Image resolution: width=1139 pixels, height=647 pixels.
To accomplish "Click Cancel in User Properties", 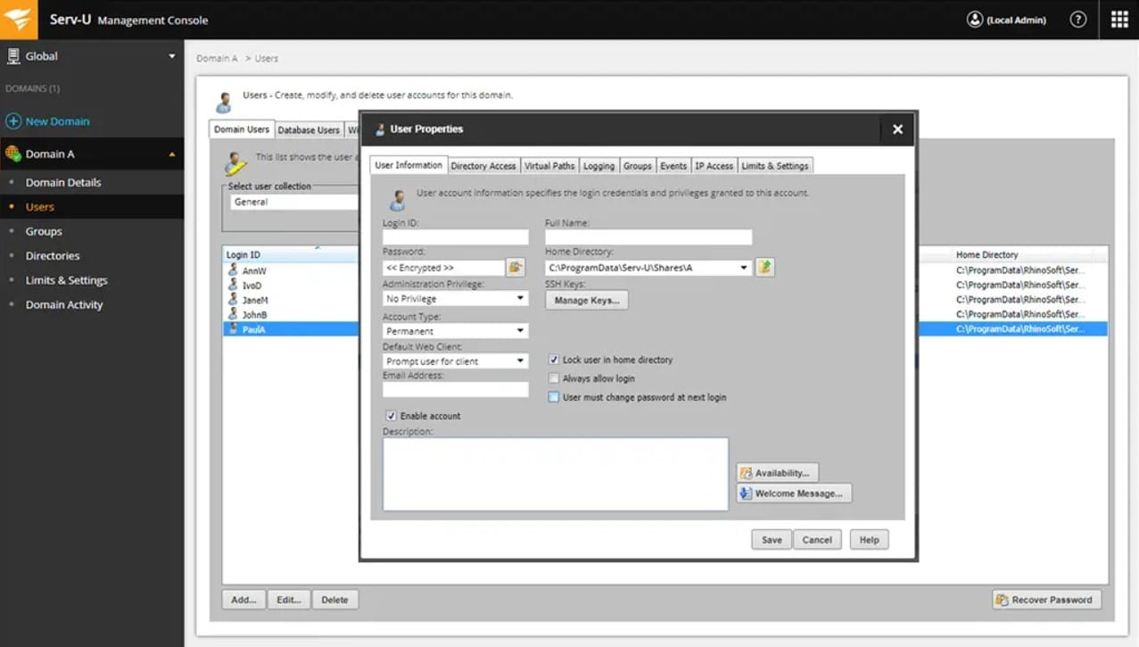I will tap(817, 540).
